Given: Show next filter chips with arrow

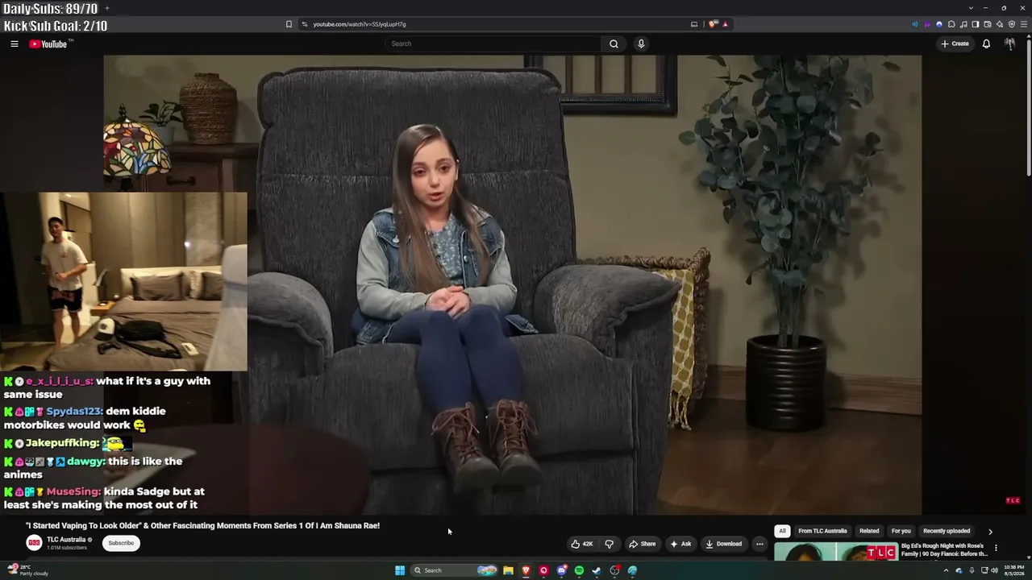Looking at the screenshot, I should [x=990, y=532].
